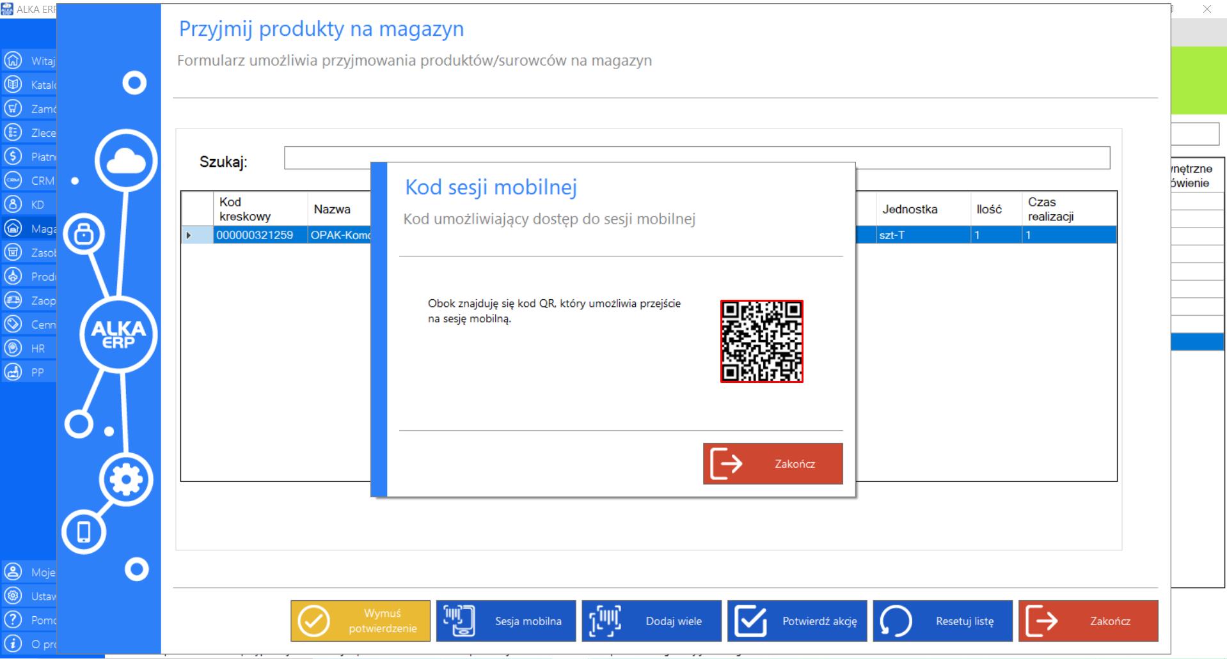Open the Zaopatrzenie truck icon in sidebar
Viewport: 1227px width, 659px height.
coord(13,300)
